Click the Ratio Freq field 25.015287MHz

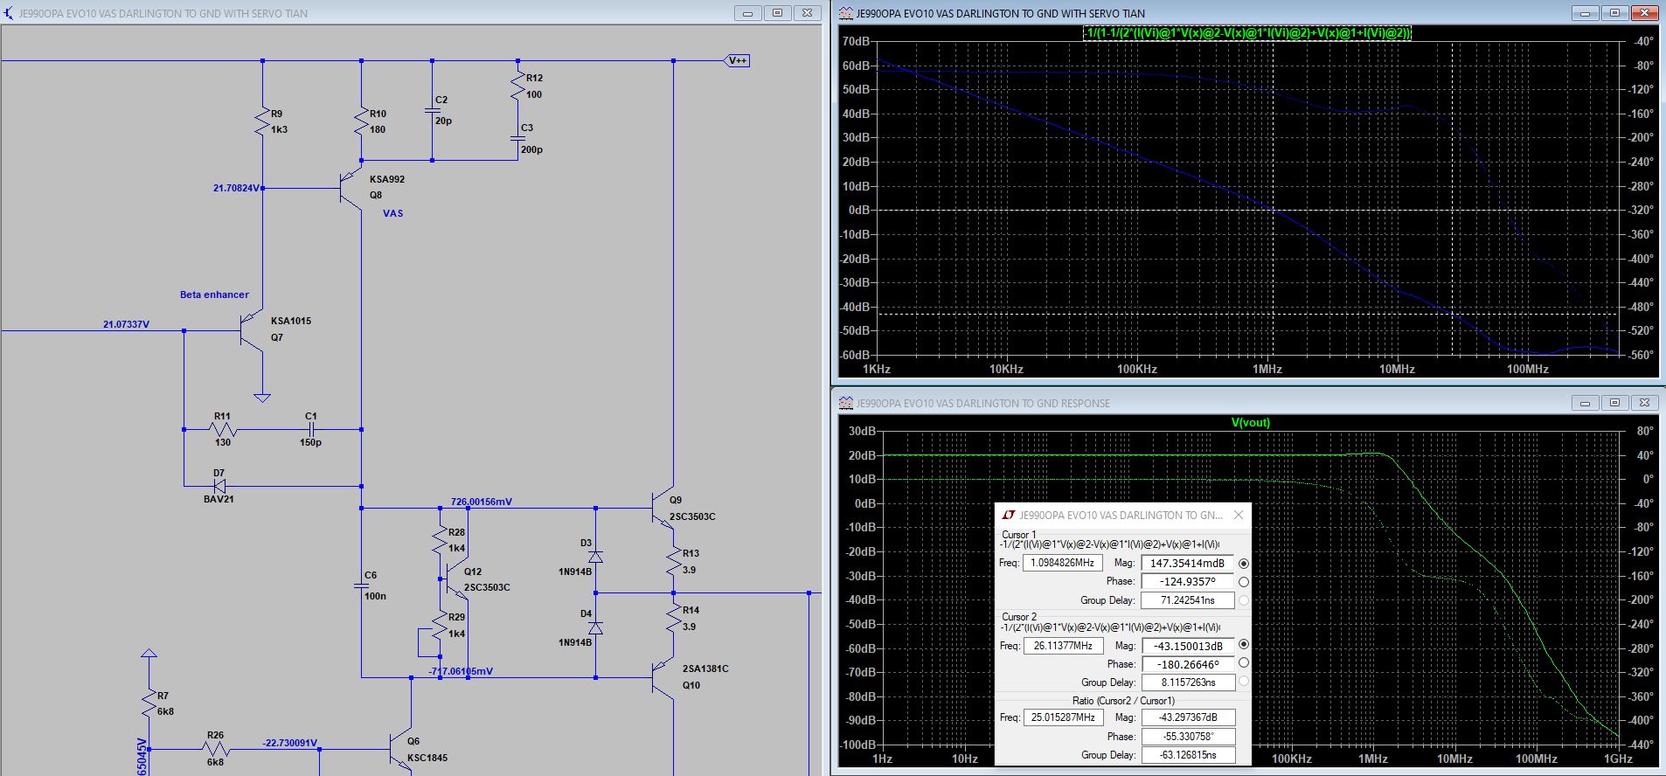coord(1062,717)
